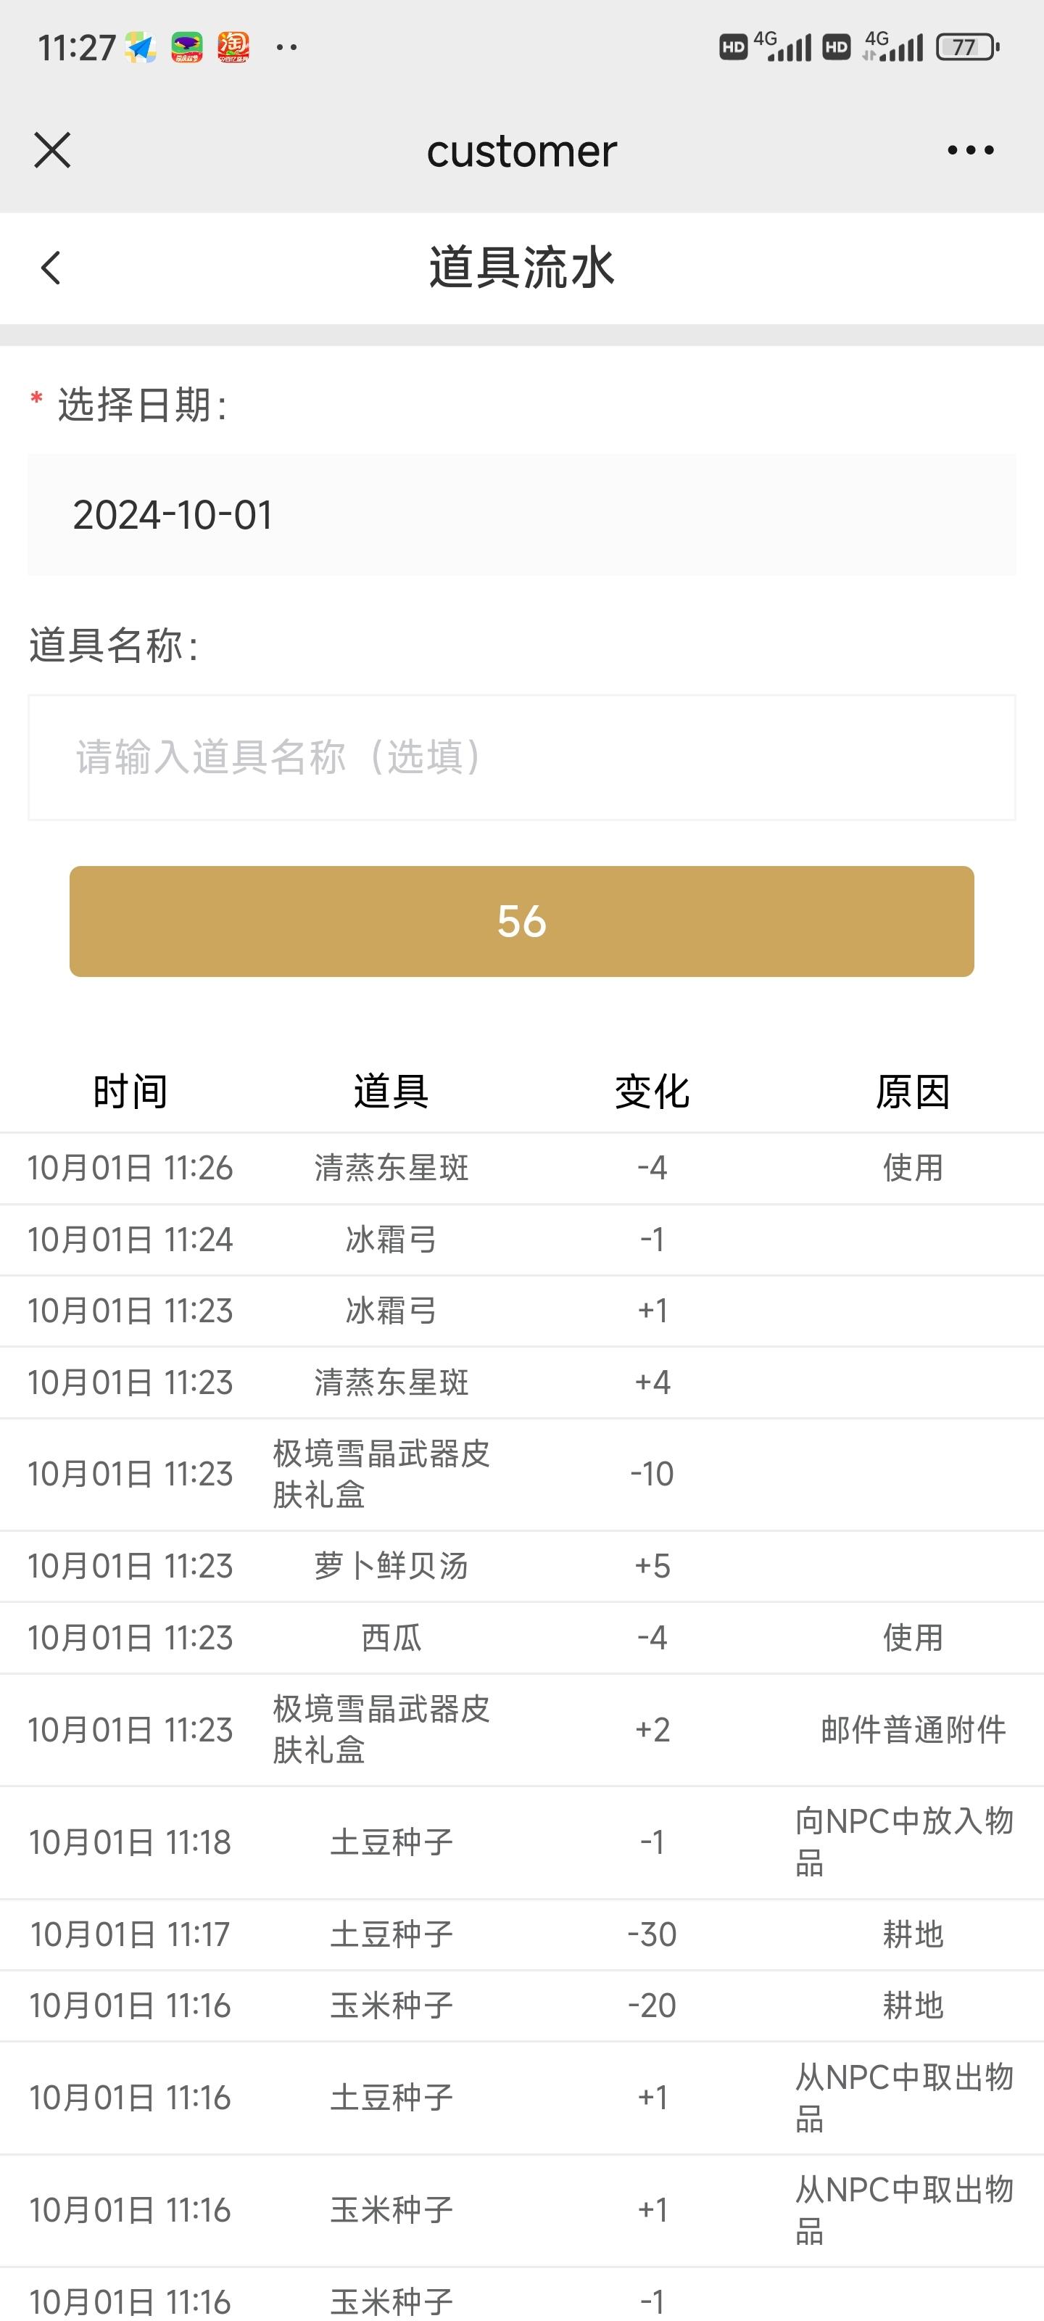1044x2321 pixels.
Task: Tap the Taobao notification icon in status bar
Action: click(x=233, y=47)
